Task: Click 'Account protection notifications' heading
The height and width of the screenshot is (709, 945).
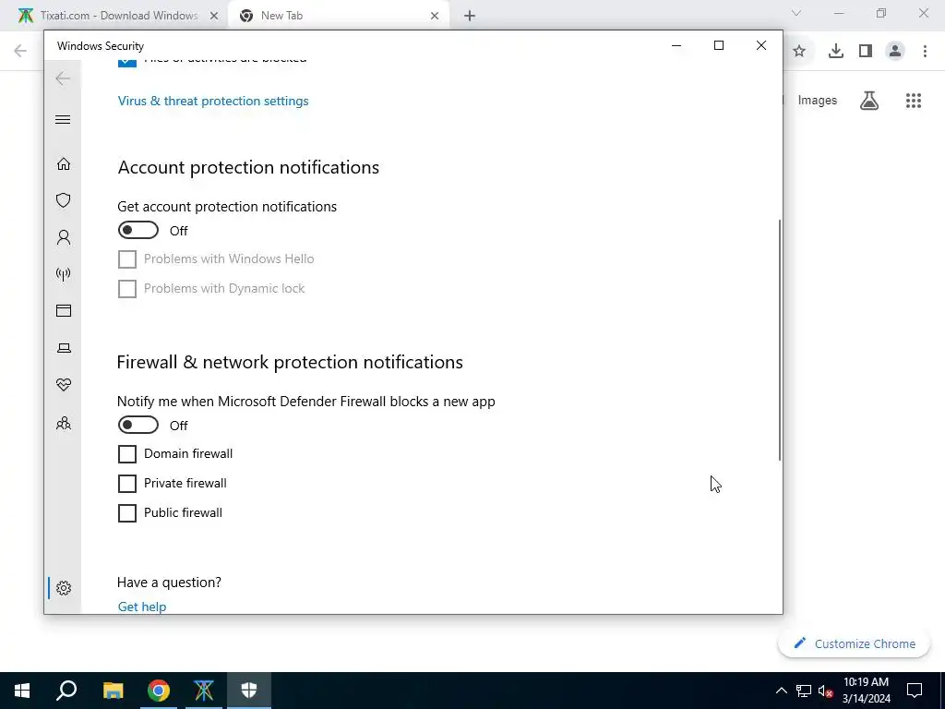Action: [x=248, y=168]
